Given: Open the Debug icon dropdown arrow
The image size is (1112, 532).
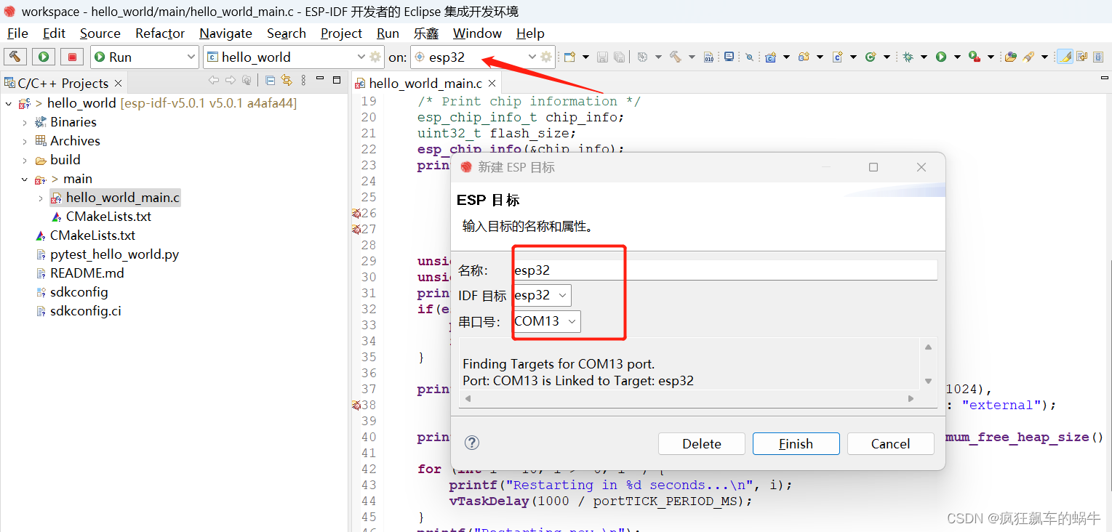Looking at the screenshot, I should [924, 57].
